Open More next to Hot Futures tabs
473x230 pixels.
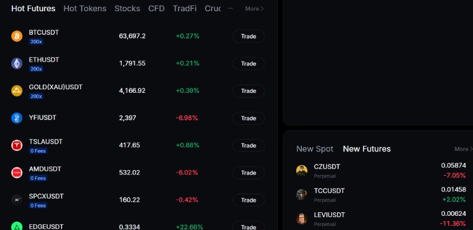[254, 9]
